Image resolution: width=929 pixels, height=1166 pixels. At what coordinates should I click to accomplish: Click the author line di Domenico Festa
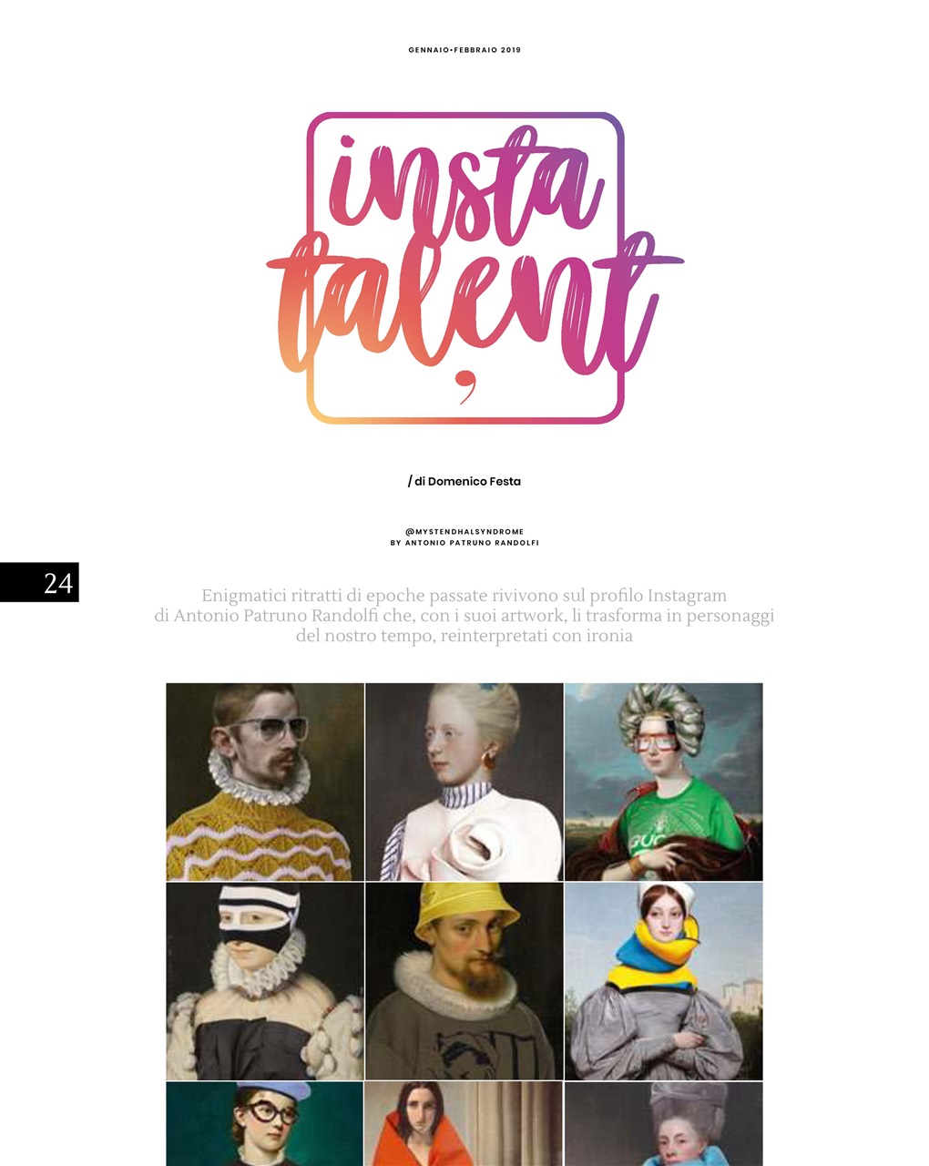464,481
